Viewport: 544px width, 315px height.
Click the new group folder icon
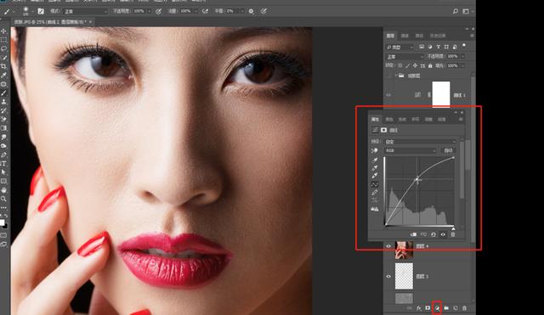(446, 307)
